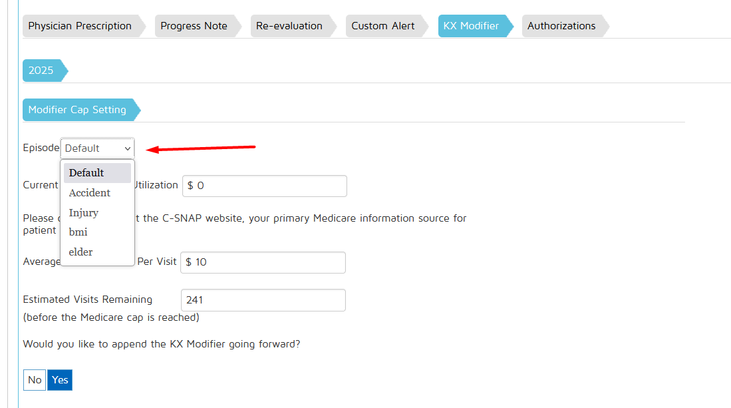Click the 2025 year tab
This screenshot has height=408, width=731.
click(41, 71)
